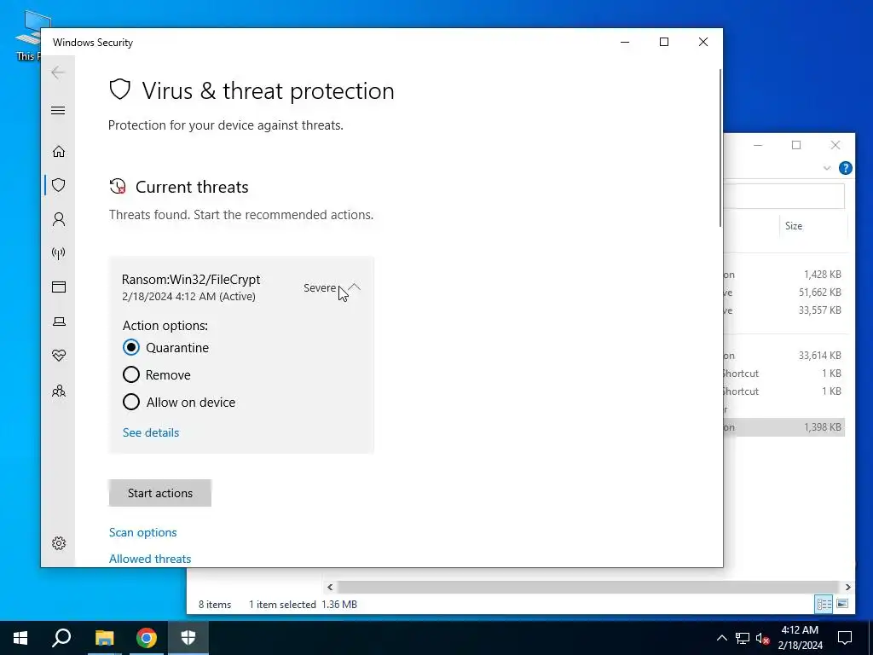873x655 pixels.
Task: Click Explorer horizontal scrollbar left arrow
Action: pyautogui.click(x=330, y=587)
